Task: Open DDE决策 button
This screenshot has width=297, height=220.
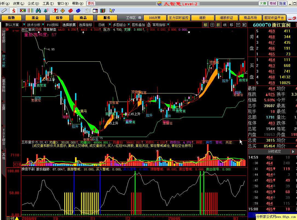Action: [155, 18]
